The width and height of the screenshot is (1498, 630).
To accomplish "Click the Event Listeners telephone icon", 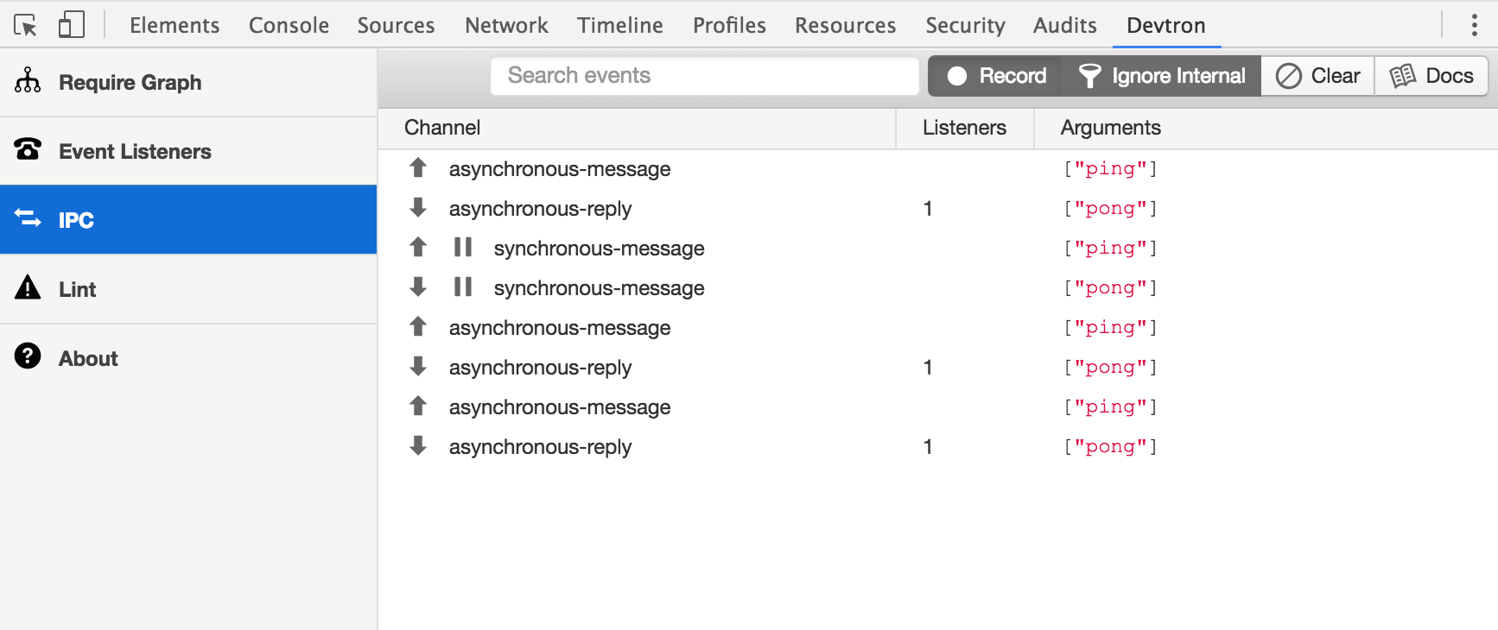I will pyautogui.click(x=28, y=150).
